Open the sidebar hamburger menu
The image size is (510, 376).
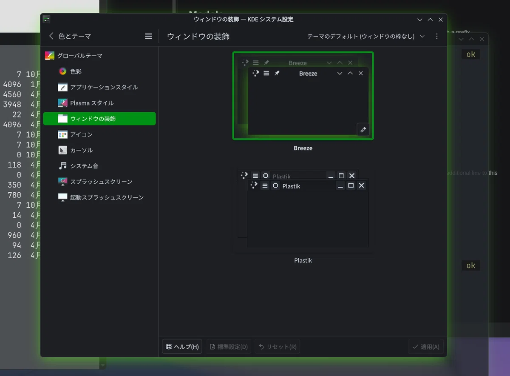click(x=148, y=36)
